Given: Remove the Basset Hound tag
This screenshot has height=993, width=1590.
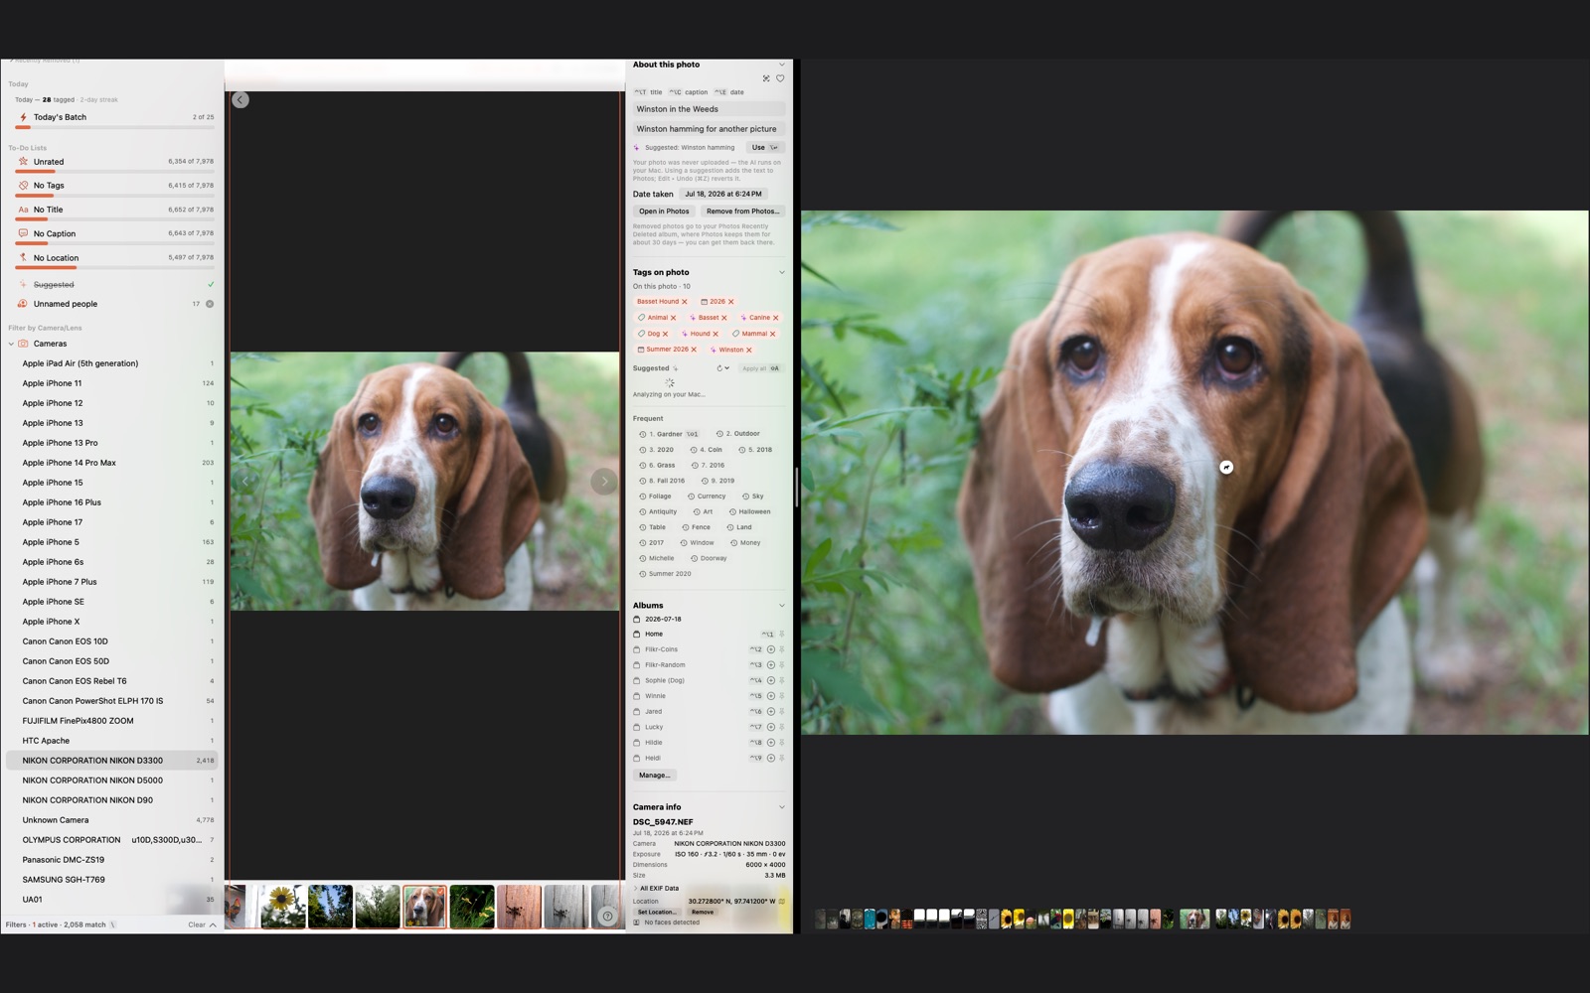Looking at the screenshot, I should point(685,302).
